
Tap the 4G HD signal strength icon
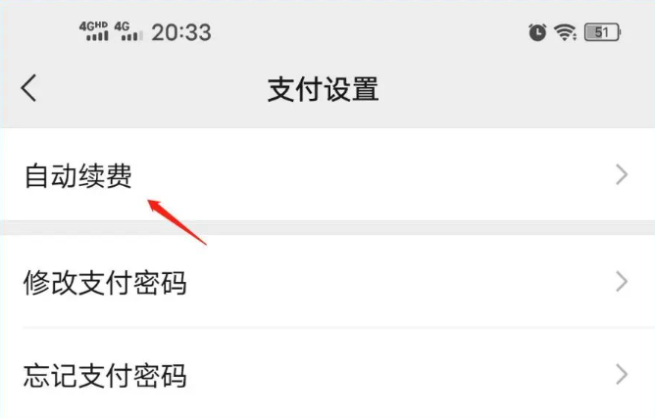[94, 31]
